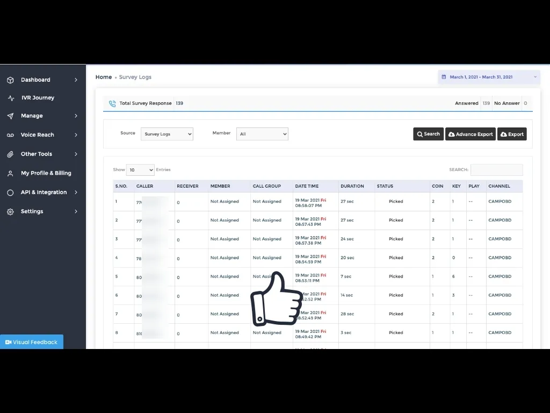The width and height of the screenshot is (550, 413).
Task: Click the 7 sec duration cell
Action: click(x=346, y=276)
